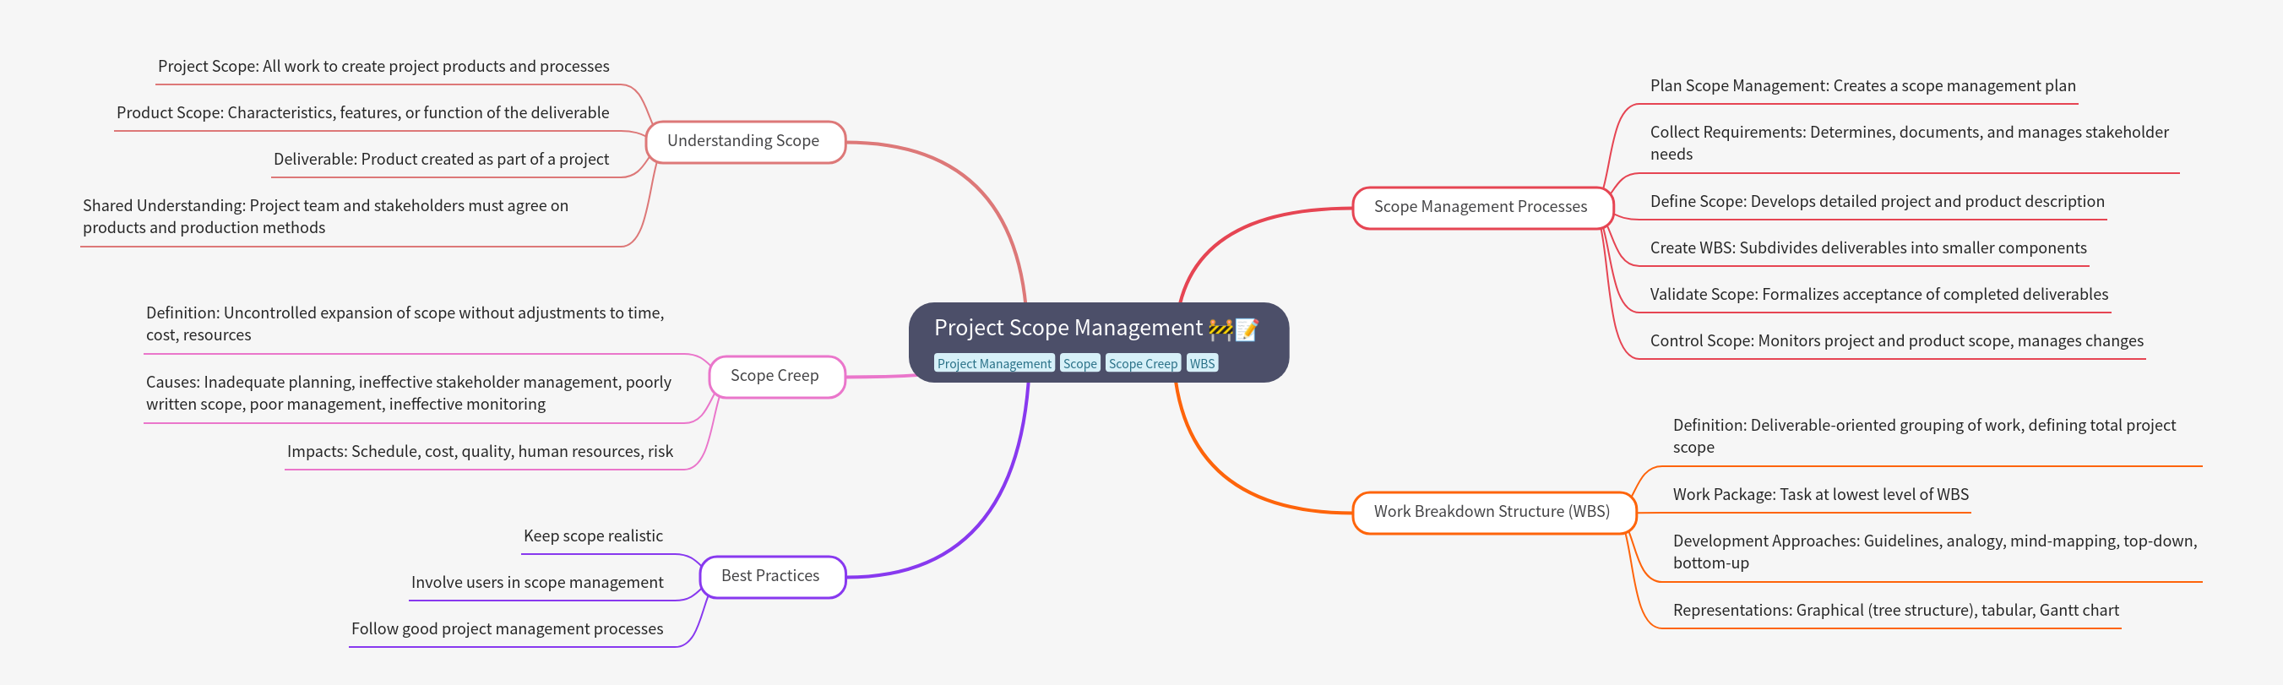The image size is (2283, 685).
Task: Click 'Shared Understanding: Project team and stakeholders' leaf
Action: coord(326,216)
